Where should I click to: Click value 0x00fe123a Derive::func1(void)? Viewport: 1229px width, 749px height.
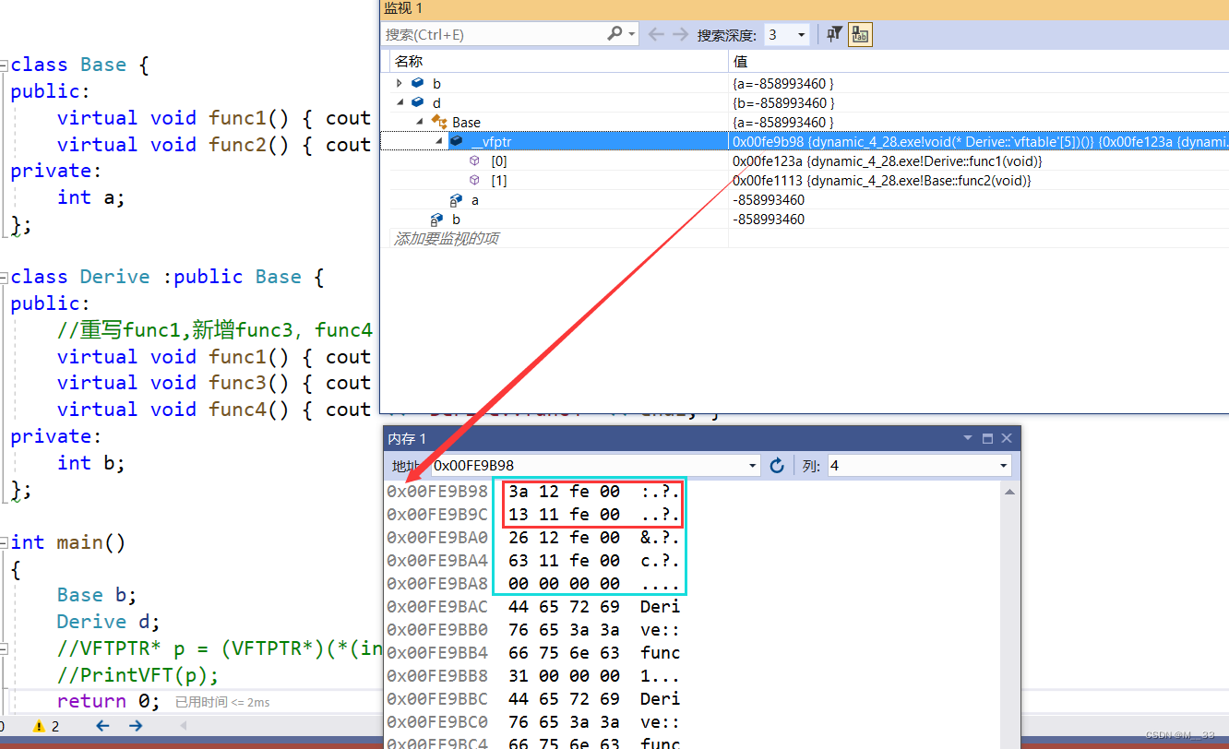pos(887,160)
